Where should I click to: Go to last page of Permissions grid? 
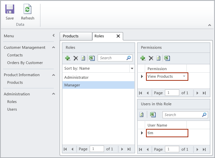[x=204, y=93]
